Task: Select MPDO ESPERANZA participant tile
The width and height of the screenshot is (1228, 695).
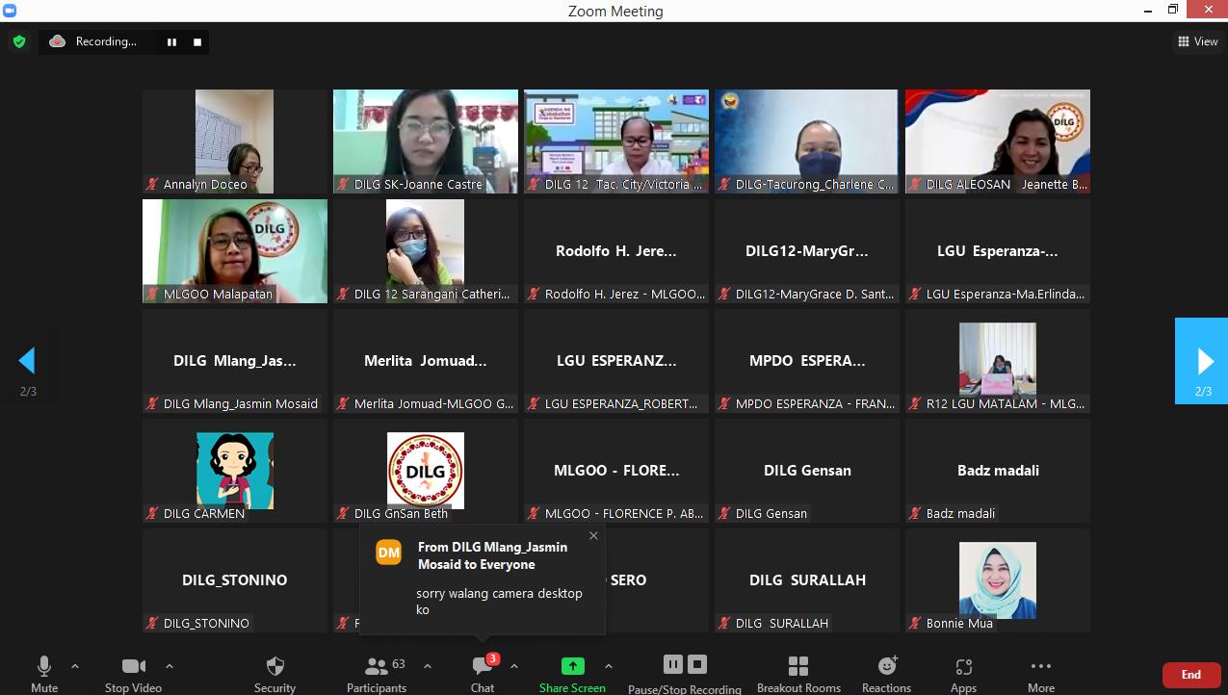Action: [x=807, y=361]
